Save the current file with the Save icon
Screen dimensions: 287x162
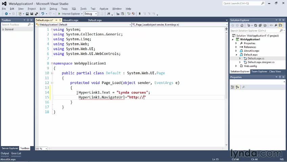tap(32, 14)
